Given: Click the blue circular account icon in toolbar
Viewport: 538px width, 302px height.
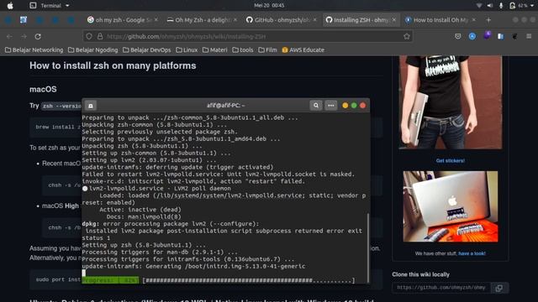Looking at the screenshot, I should 472,36.
